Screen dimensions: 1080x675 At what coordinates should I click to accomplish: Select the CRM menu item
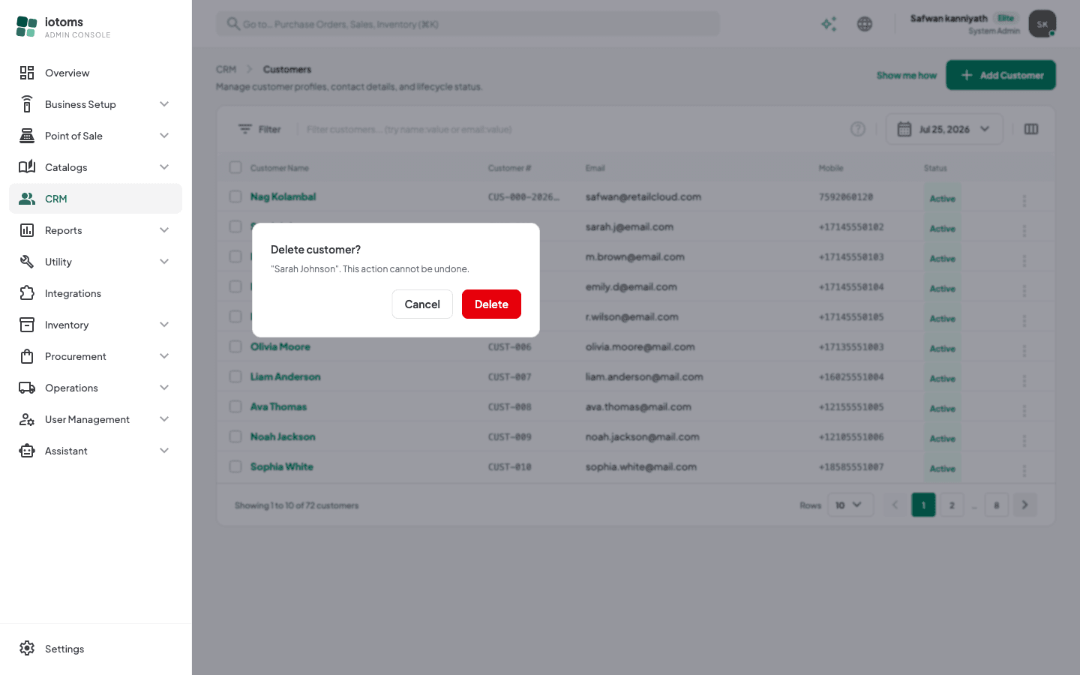(95, 199)
